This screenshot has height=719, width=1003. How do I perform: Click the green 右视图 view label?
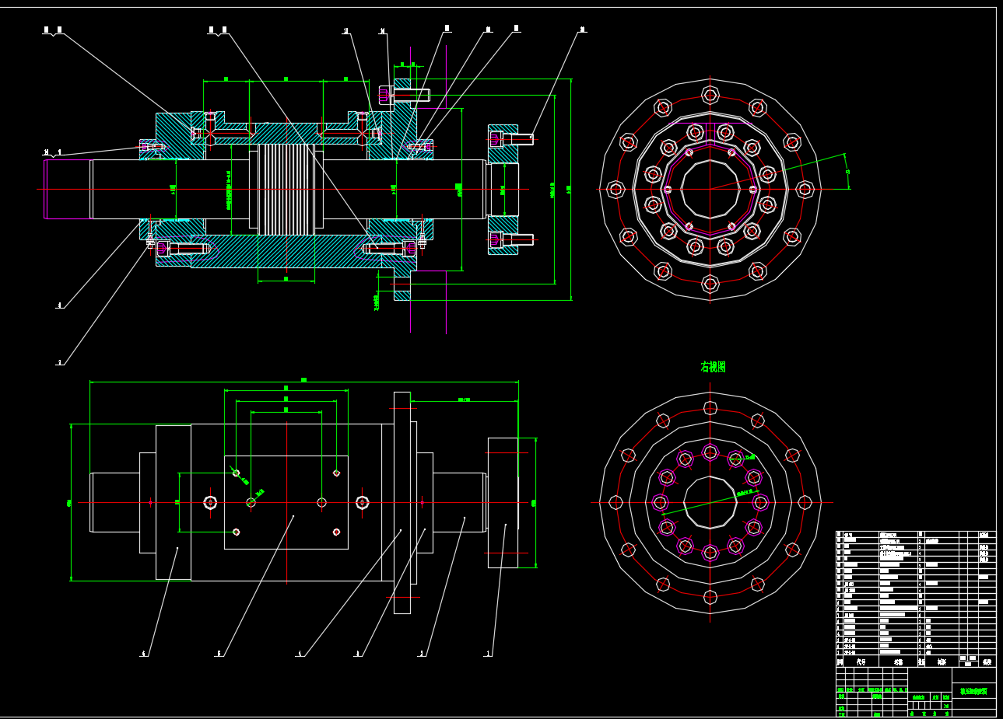pos(713,367)
